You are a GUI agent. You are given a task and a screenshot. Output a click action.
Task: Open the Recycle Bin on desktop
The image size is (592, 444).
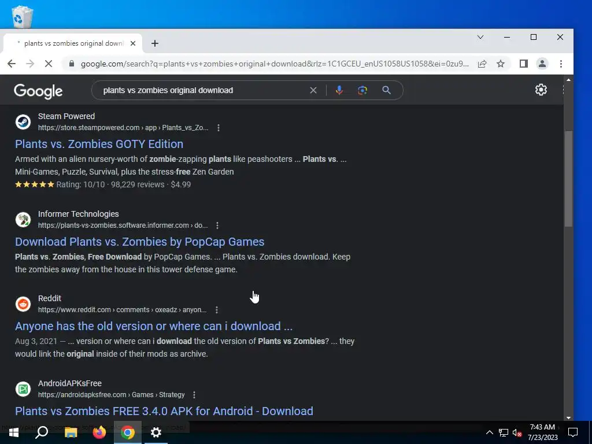click(22, 16)
